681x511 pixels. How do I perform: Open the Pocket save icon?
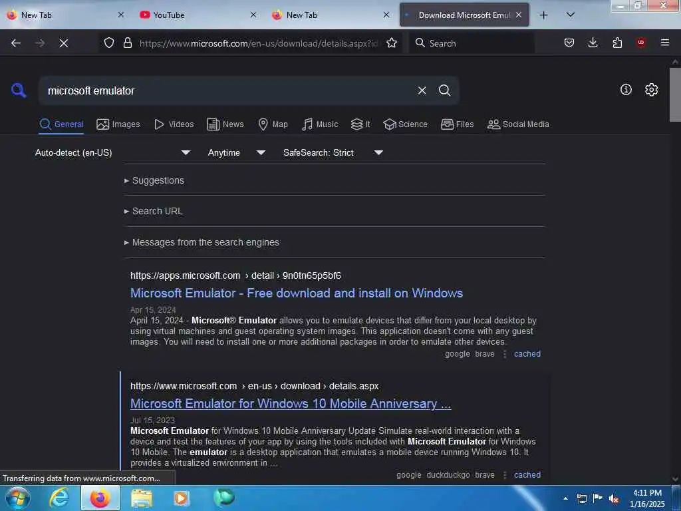[569, 43]
